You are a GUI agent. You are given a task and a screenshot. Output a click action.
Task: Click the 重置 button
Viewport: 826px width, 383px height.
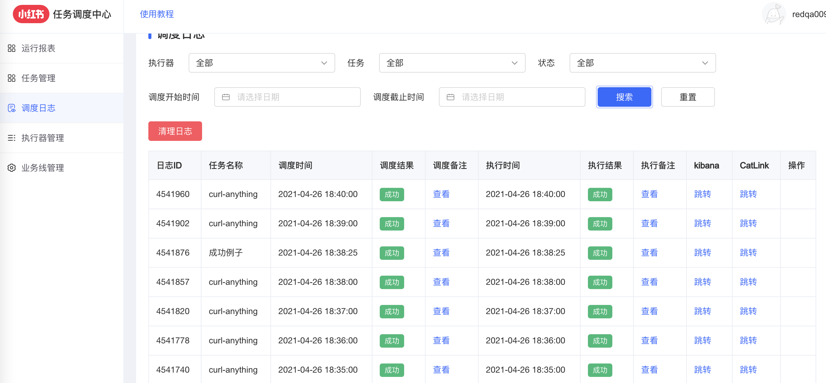click(x=687, y=97)
